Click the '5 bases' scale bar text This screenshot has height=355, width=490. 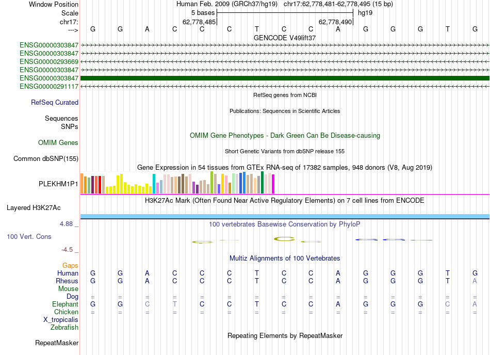coord(203,13)
